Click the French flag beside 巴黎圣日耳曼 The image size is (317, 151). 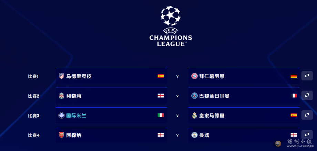click(x=294, y=96)
